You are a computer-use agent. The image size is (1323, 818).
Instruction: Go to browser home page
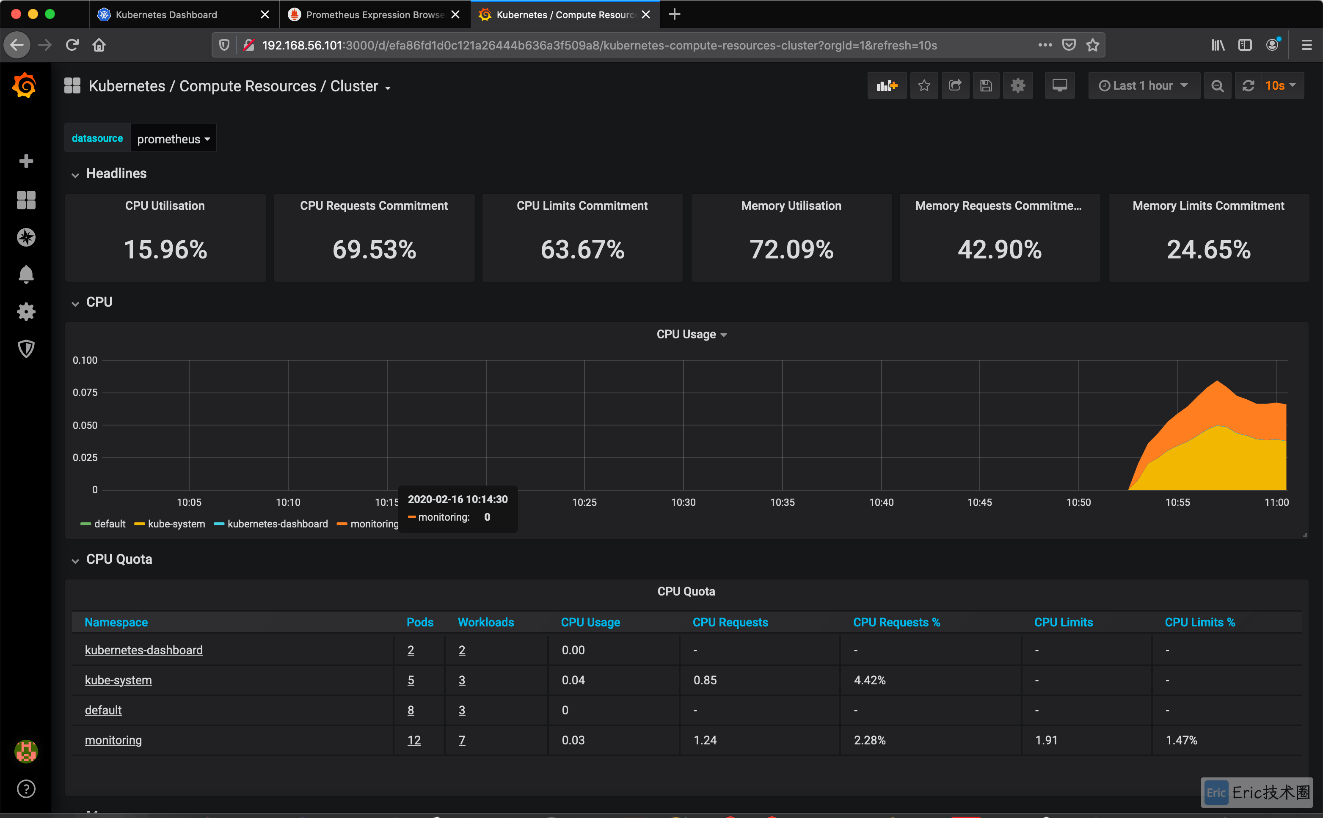pos(99,45)
